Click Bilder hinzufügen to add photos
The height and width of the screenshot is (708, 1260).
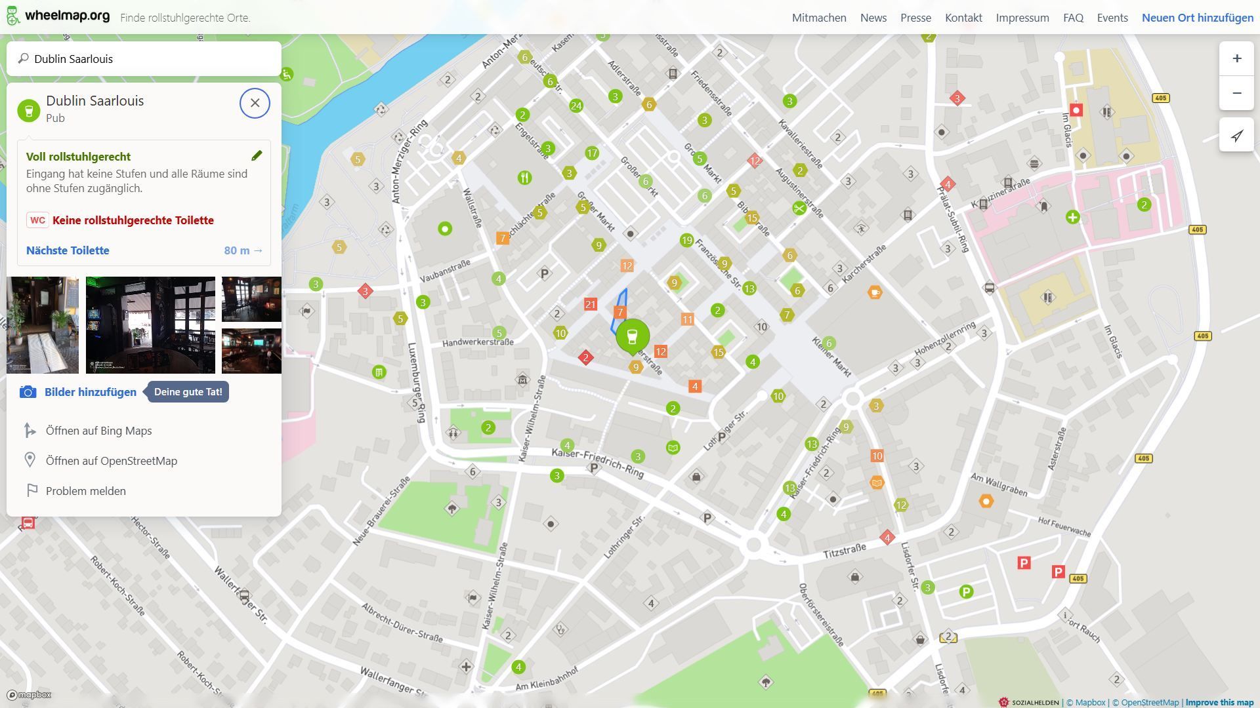pyautogui.click(x=91, y=392)
